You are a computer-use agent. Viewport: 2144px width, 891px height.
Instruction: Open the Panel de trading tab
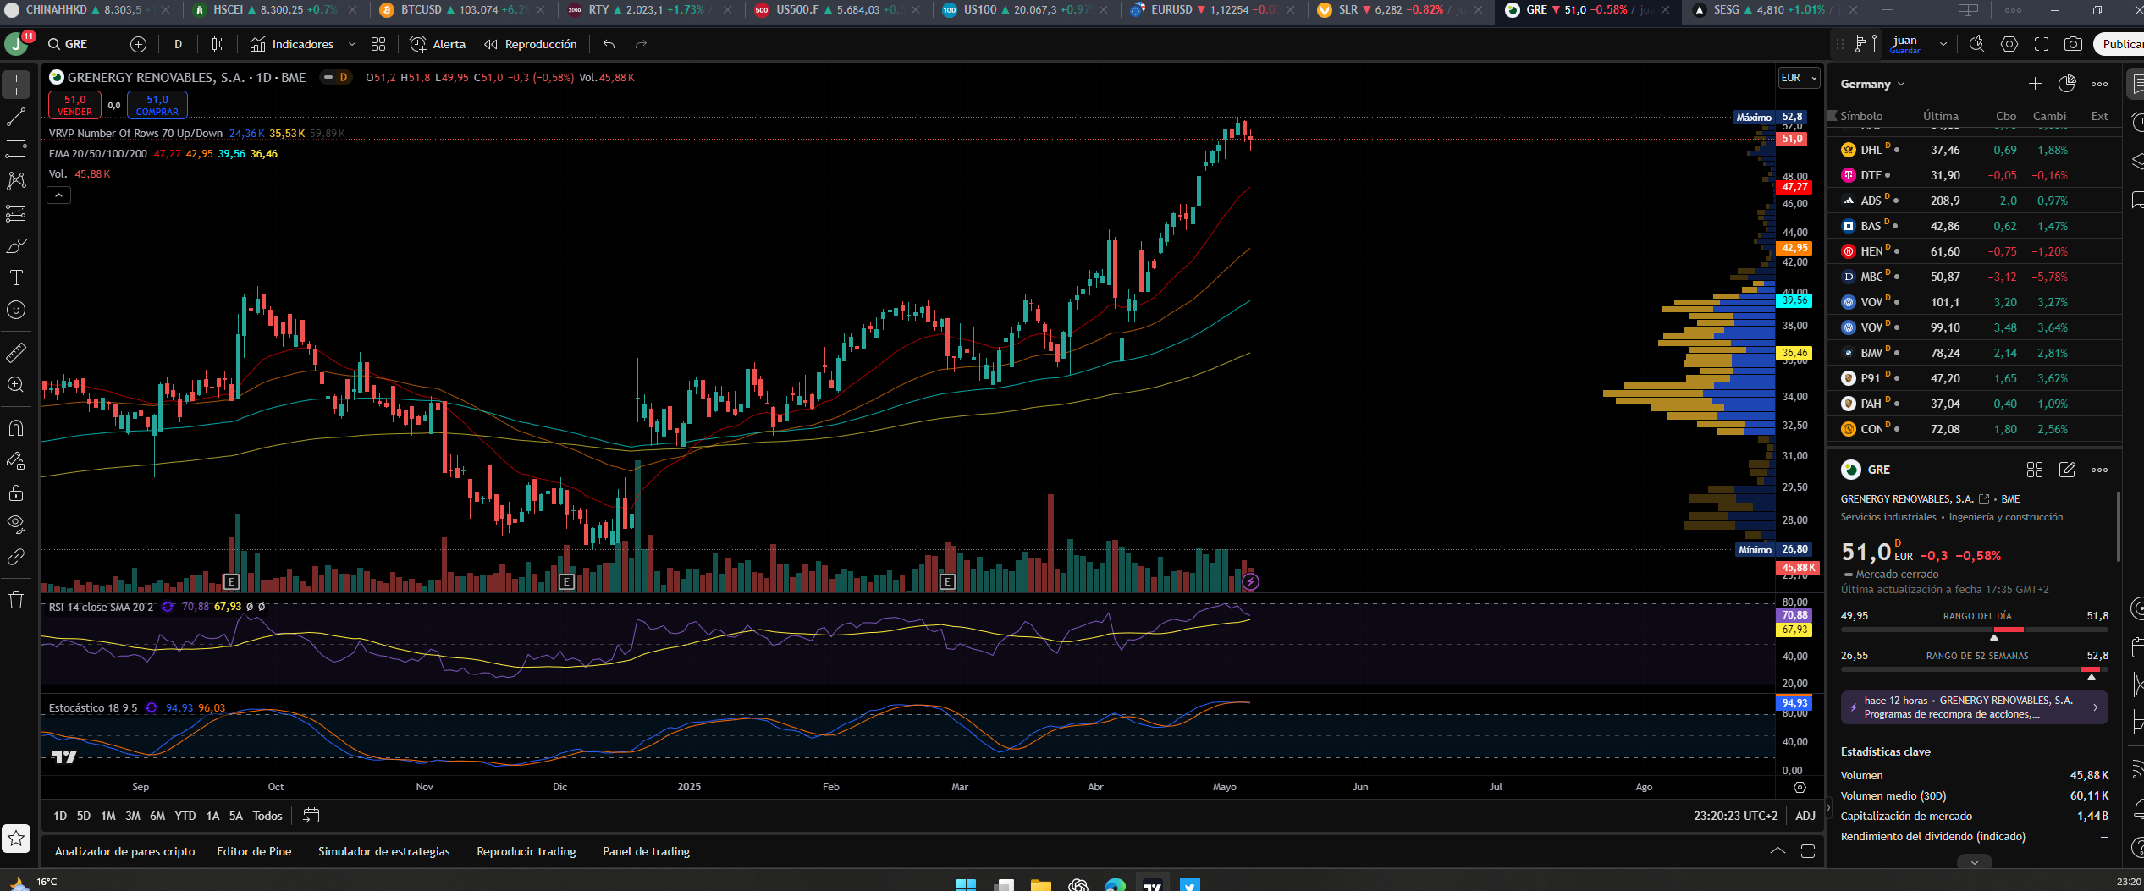646,851
